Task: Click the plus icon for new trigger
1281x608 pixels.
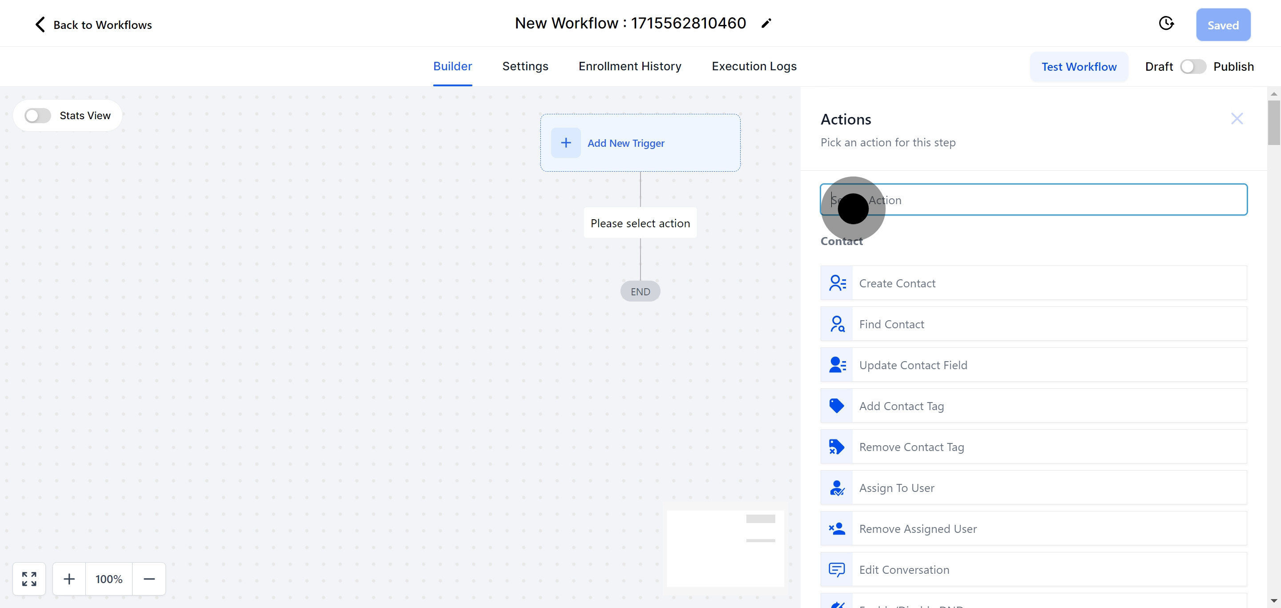Action: pyautogui.click(x=566, y=143)
